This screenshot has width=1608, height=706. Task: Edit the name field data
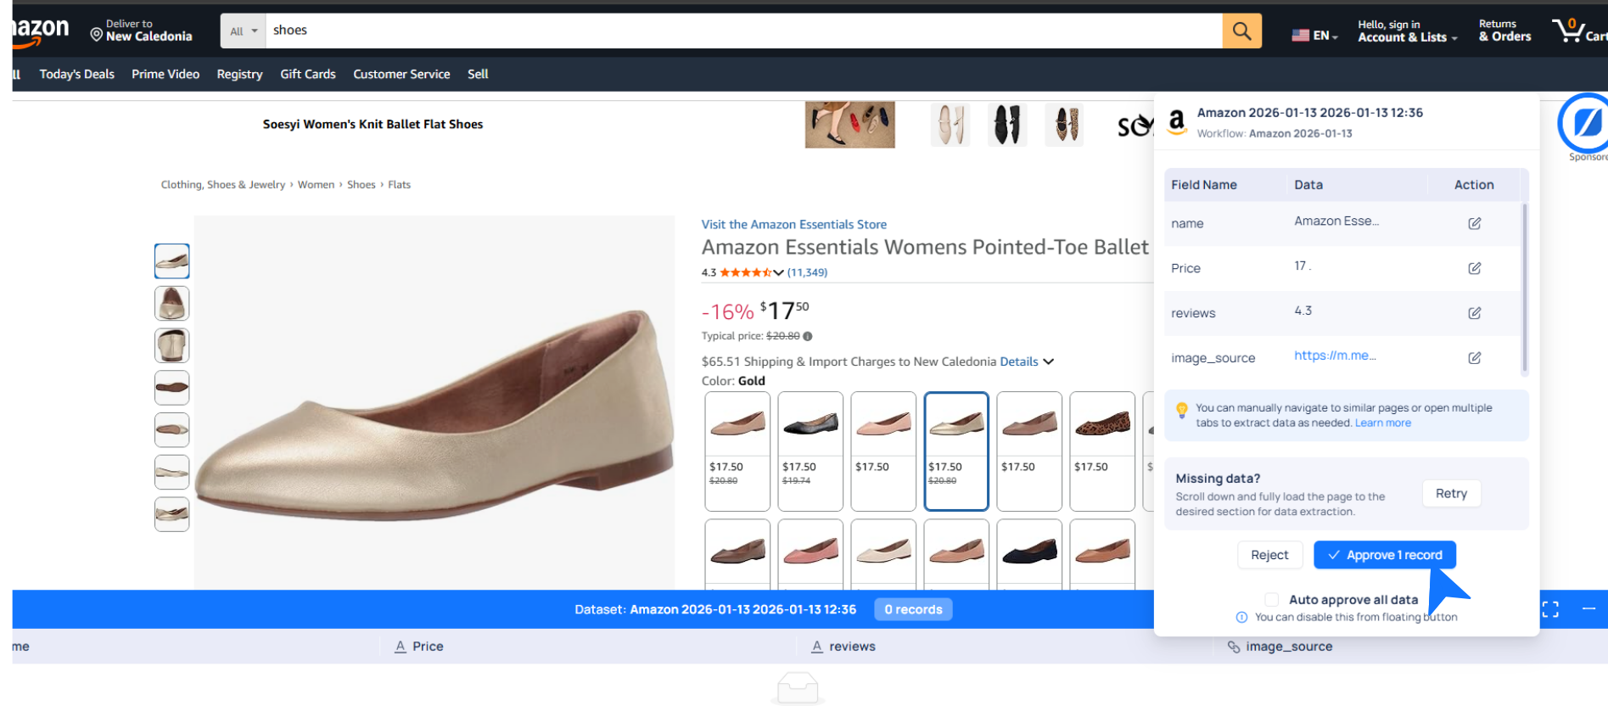1475,223
